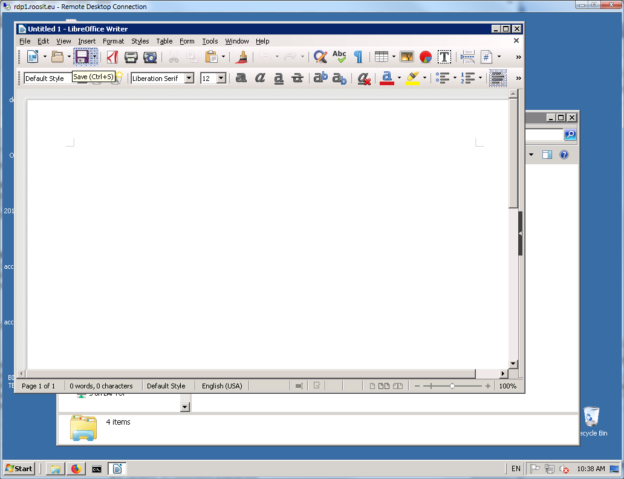Expand the font color dropdown arrow
Image resolution: width=624 pixels, height=479 pixels.
tap(399, 78)
